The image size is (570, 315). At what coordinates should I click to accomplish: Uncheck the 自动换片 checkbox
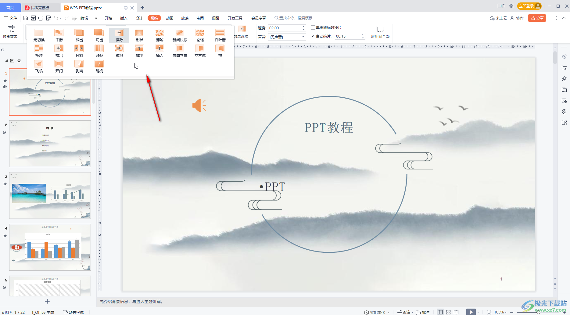[313, 36]
